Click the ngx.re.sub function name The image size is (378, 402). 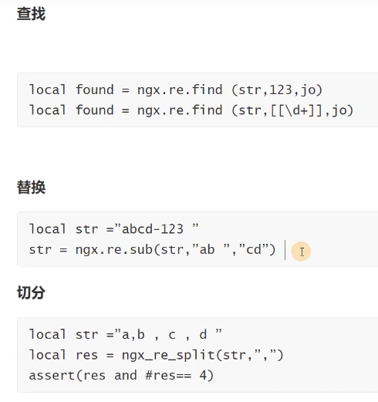click(114, 250)
